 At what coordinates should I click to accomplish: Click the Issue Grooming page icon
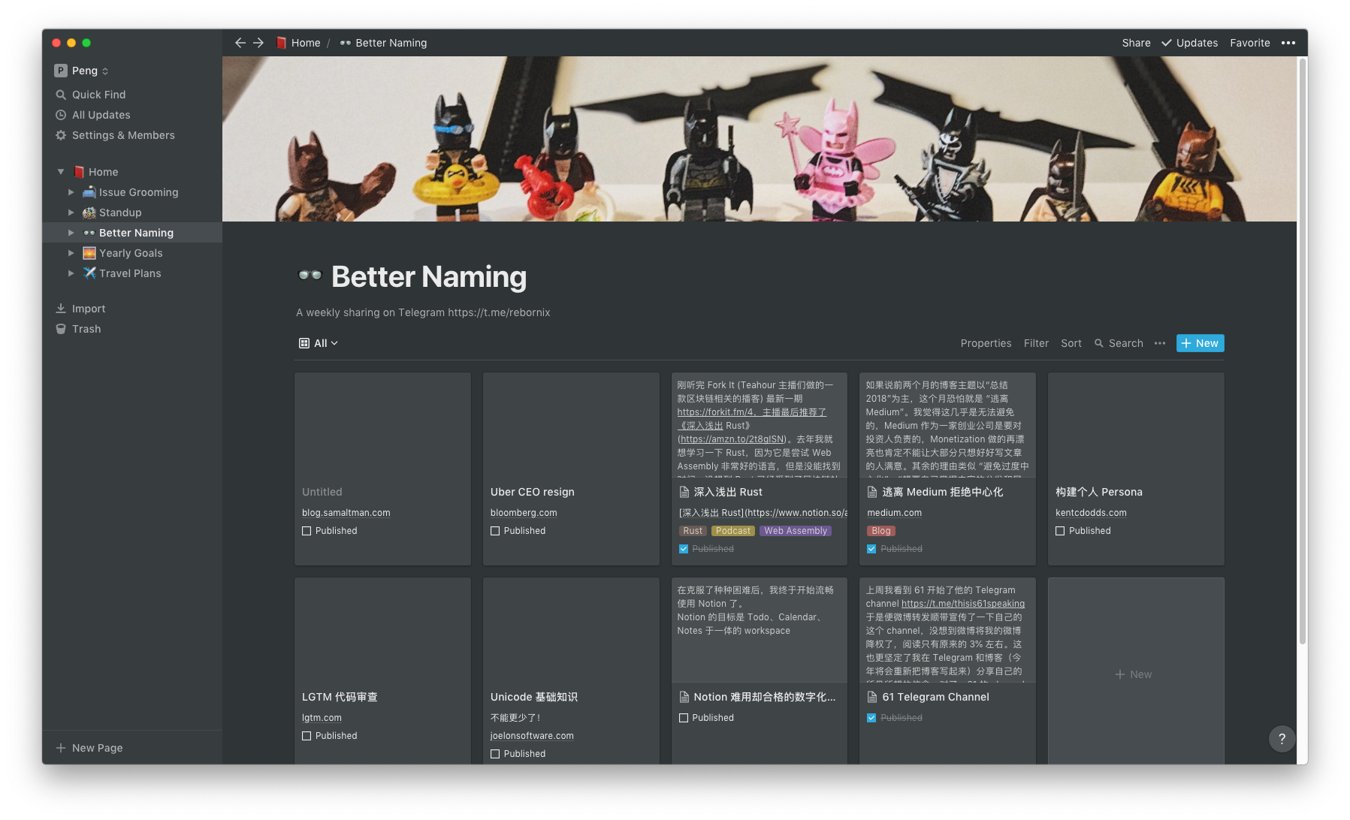[x=89, y=192]
